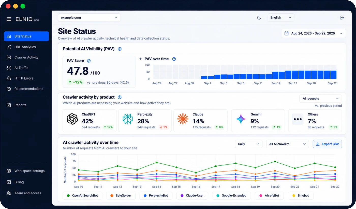Open the AI requests metric dropdown

point(321,99)
